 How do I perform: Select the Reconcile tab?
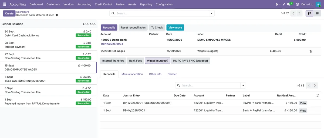tap(109, 74)
